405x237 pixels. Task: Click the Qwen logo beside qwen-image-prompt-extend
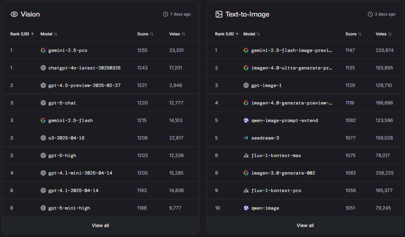point(246,120)
